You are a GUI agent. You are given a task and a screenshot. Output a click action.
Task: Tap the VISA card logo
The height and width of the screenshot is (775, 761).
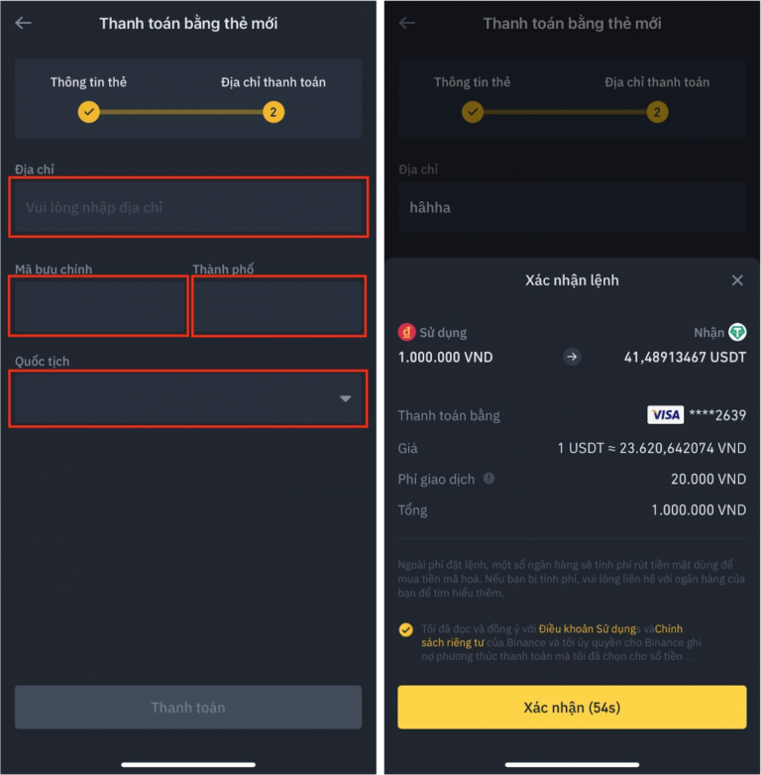point(665,414)
